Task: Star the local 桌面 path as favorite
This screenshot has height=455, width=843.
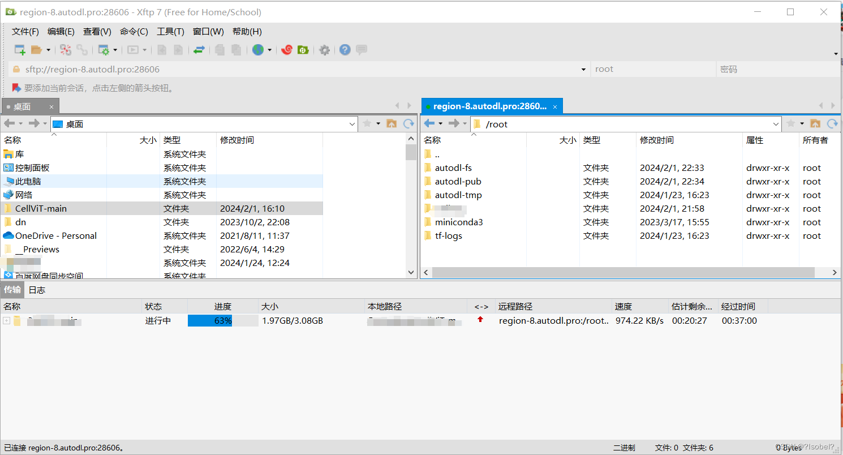Action: click(x=367, y=123)
